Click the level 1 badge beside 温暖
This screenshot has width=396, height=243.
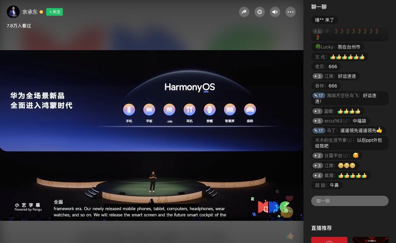coord(317,111)
